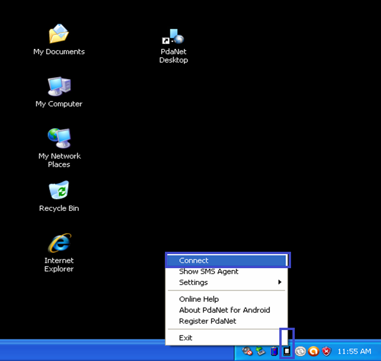Choose Show SMS Agent menu entry
Viewport: 381px width, 361px height.
227,271
